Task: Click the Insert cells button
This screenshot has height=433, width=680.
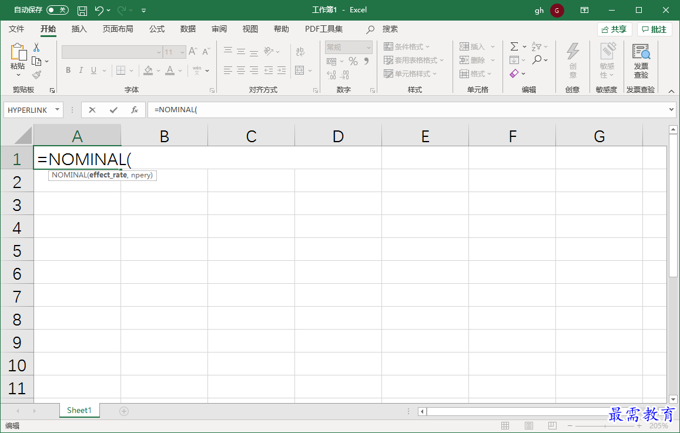Action: click(x=477, y=47)
